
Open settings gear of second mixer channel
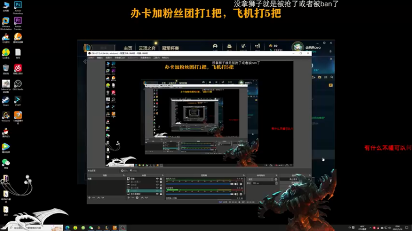[241, 194]
